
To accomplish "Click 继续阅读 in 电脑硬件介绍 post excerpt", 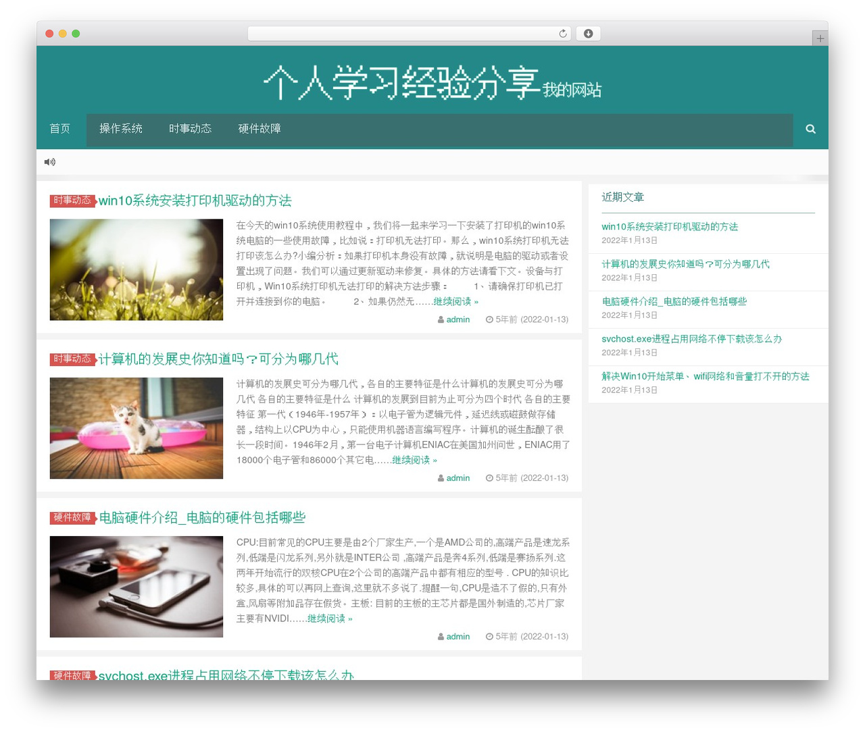I will (330, 619).
